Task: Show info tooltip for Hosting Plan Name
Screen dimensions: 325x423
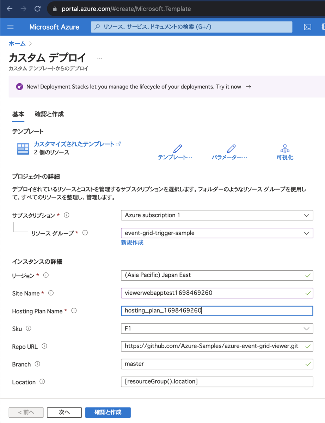Action: (x=74, y=311)
